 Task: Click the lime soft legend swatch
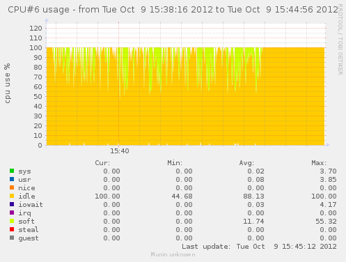click(12, 221)
